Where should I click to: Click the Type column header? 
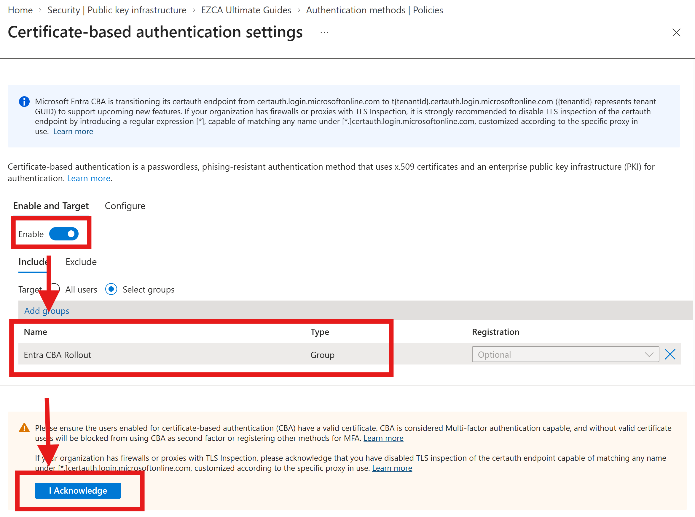tap(320, 332)
